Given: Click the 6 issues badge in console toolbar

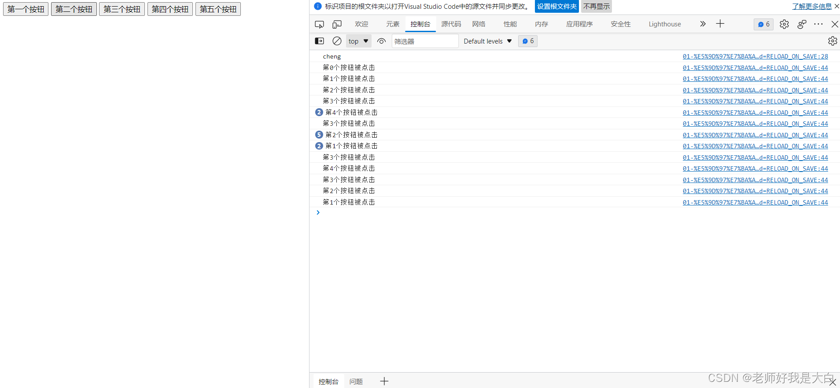Looking at the screenshot, I should coord(528,41).
